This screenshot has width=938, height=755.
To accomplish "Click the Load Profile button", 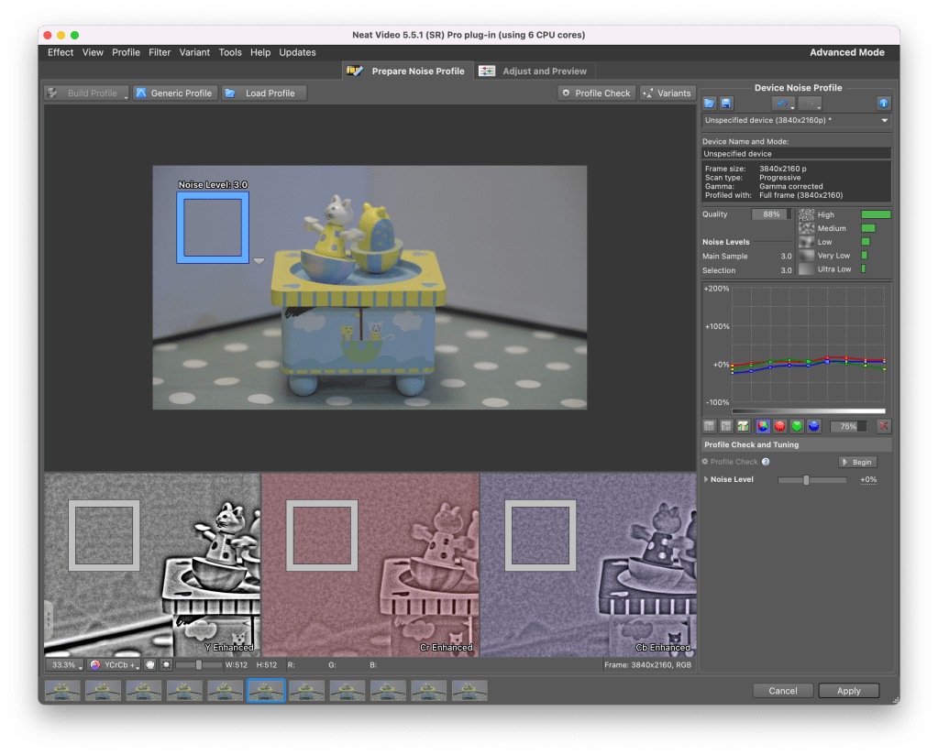I will (x=263, y=93).
